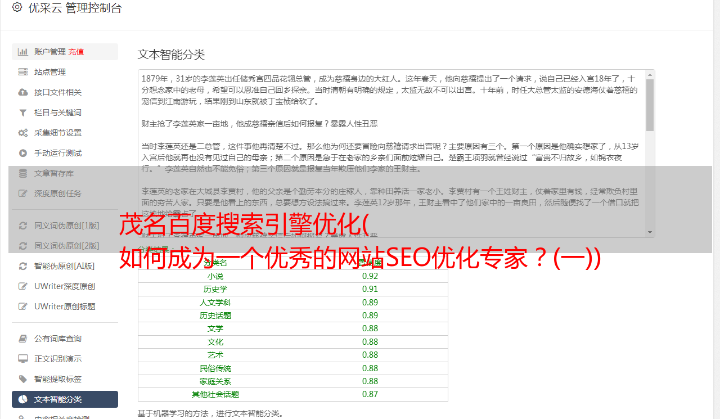Select the 人文学科 category cell
This screenshot has height=419, width=720.
[215, 303]
